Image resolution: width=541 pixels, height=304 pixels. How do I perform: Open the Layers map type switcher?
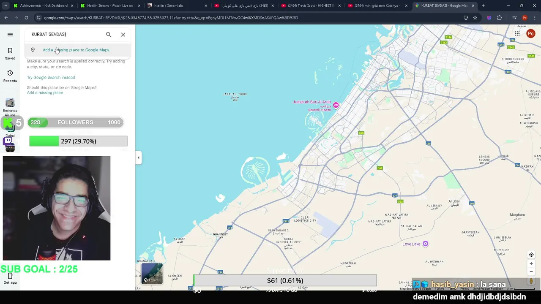click(x=152, y=274)
